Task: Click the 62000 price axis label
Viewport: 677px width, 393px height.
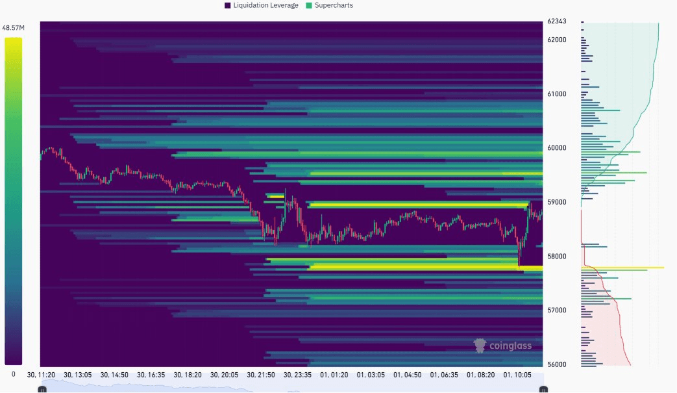Action: [556, 40]
